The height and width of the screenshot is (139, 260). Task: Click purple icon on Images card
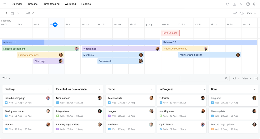coord(109,116)
